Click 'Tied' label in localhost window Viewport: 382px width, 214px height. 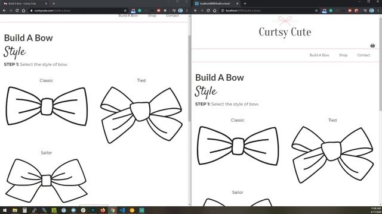click(332, 120)
